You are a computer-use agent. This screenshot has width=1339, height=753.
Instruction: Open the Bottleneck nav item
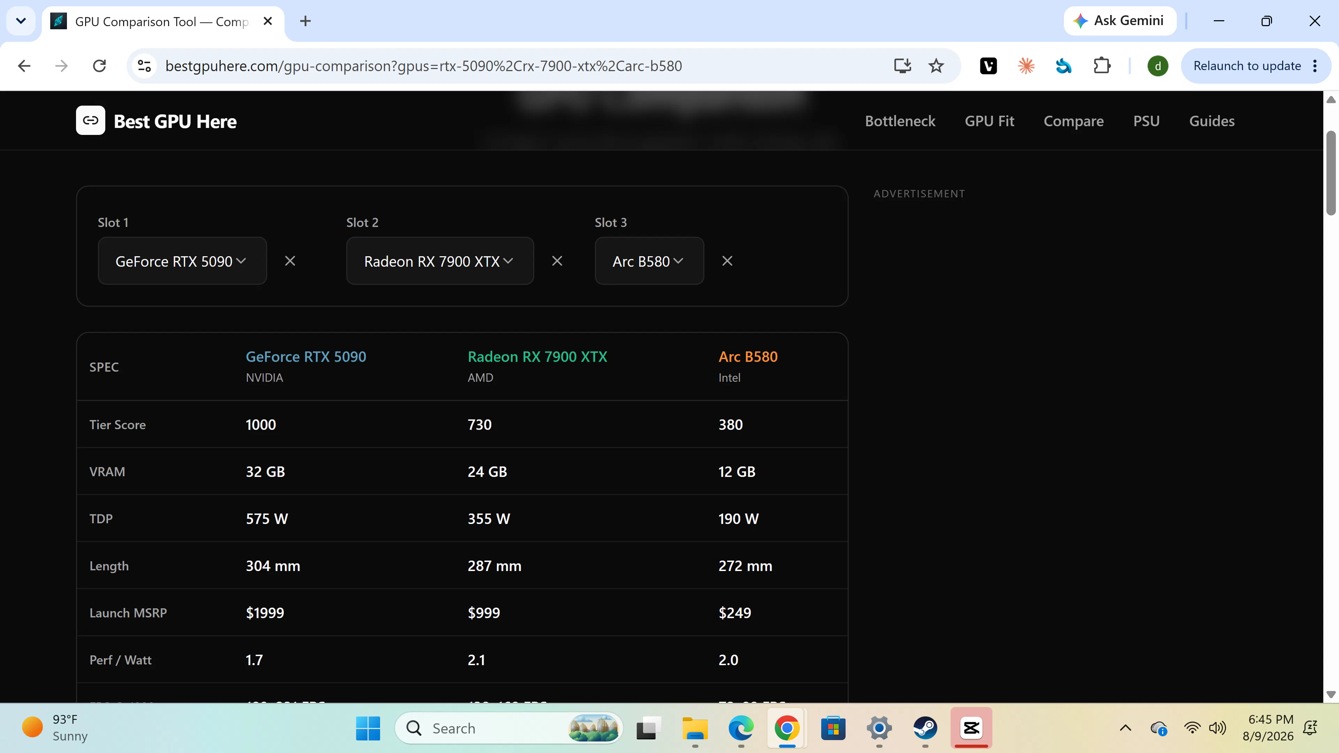[x=900, y=121]
